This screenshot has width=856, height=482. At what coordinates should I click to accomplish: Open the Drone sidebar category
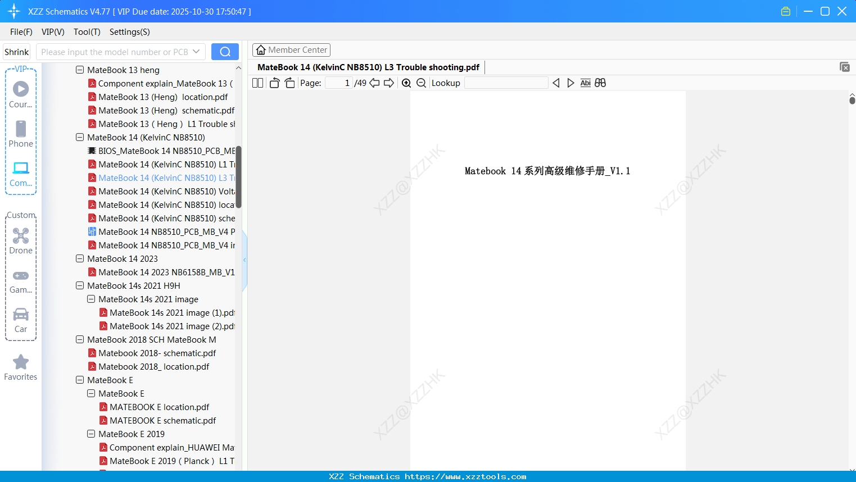[21, 241]
